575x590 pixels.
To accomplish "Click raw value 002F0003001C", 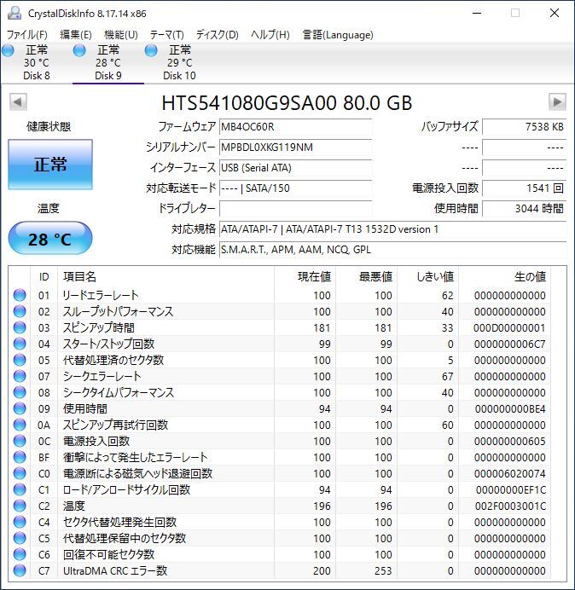I will pos(510,506).
